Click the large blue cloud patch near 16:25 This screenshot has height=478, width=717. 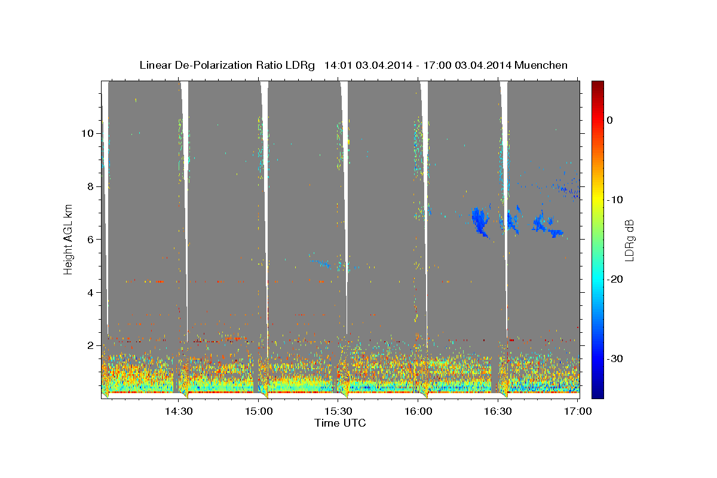point(479,221)
